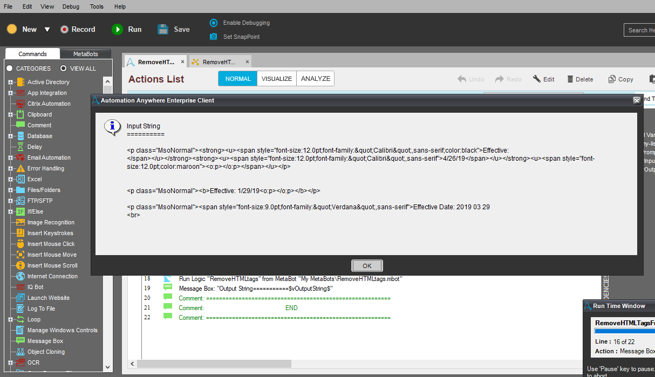Select action line 19 Message Box Output String
Viewport: 655px width, 377px height.
pyautogui.click(x=256, y=289)
